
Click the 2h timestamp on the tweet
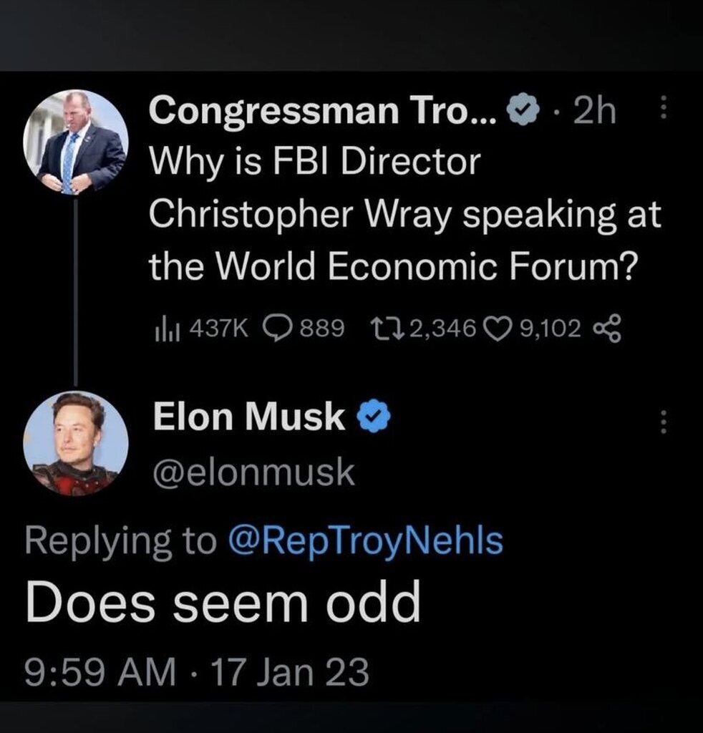(x=596, y=112)
